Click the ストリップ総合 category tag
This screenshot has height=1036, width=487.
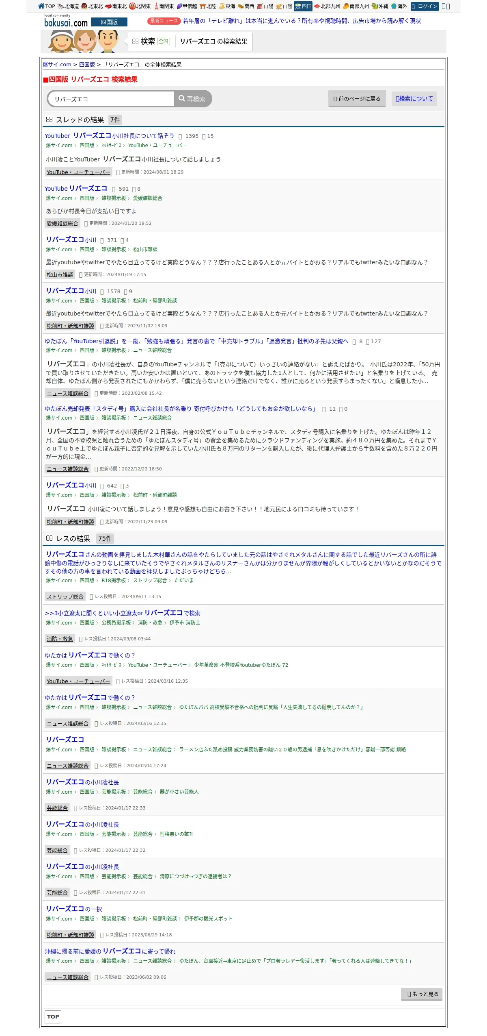tap(65, 596)
